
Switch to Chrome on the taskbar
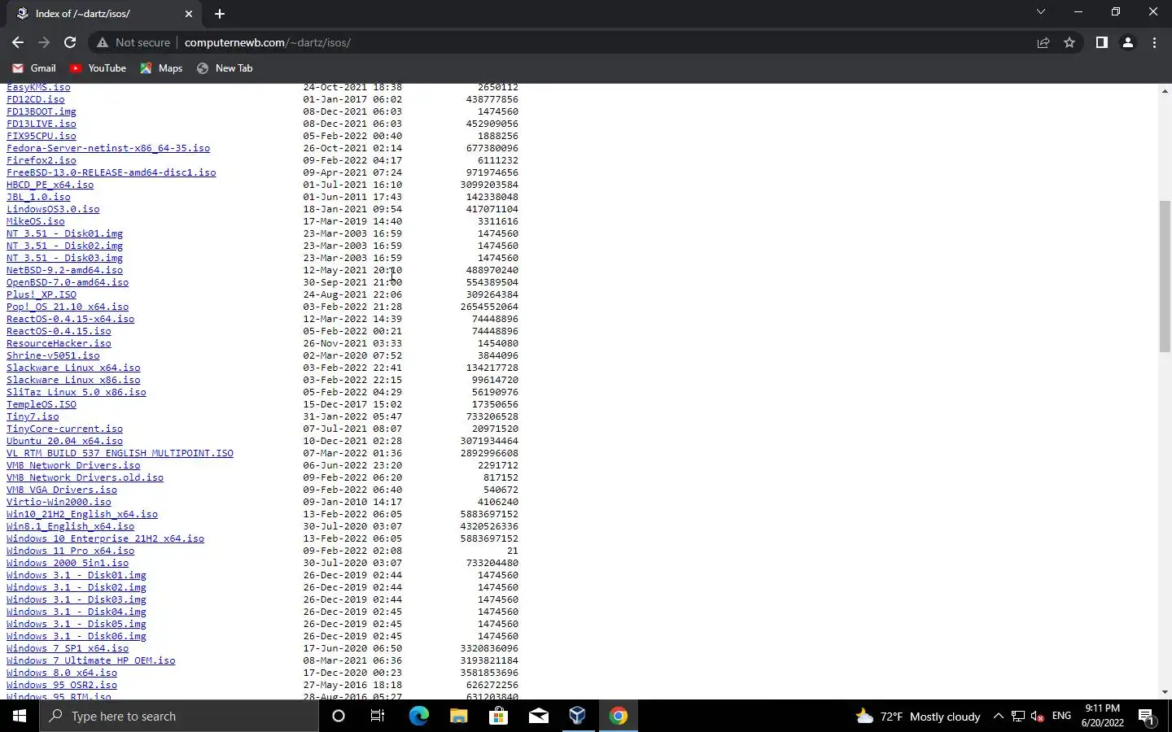point(618,716)
